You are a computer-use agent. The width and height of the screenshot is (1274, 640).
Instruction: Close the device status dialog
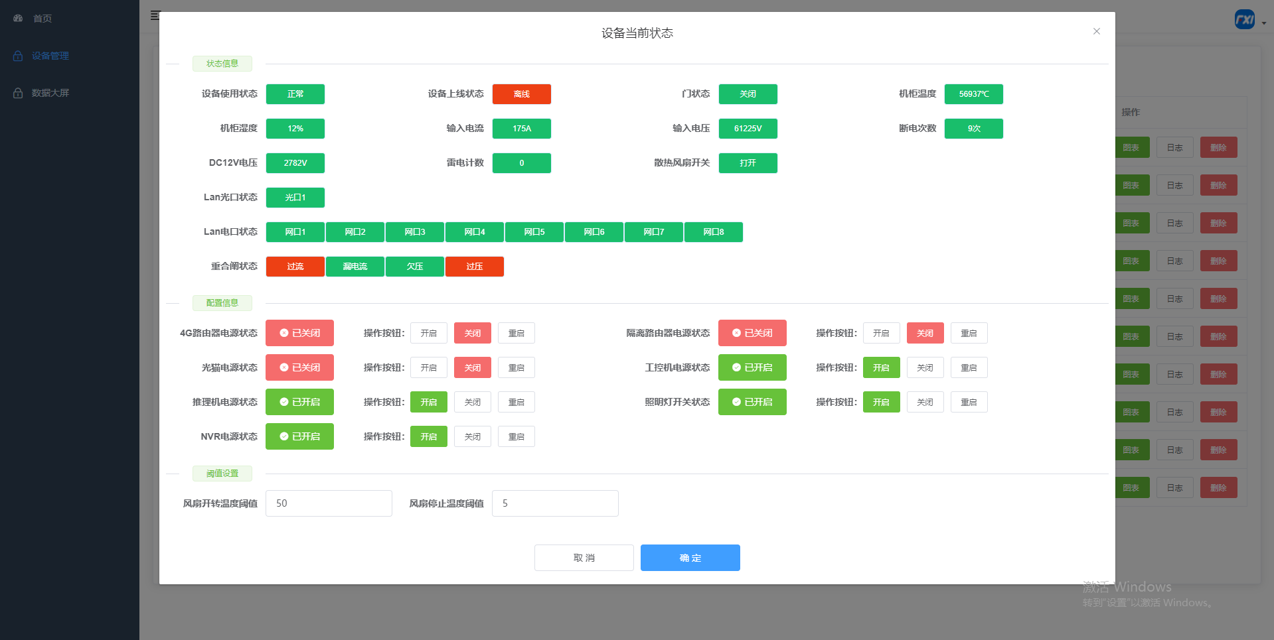point(1096,31)
